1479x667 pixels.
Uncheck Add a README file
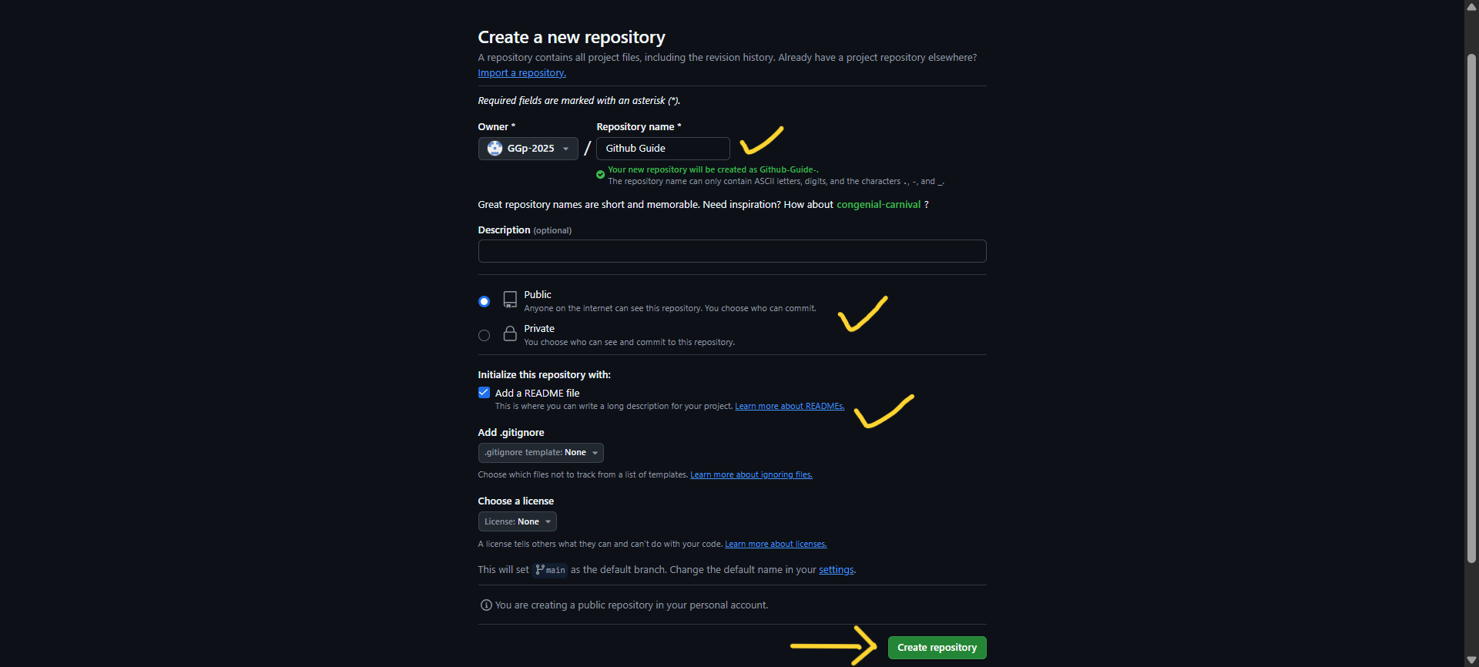coord(484,393)
